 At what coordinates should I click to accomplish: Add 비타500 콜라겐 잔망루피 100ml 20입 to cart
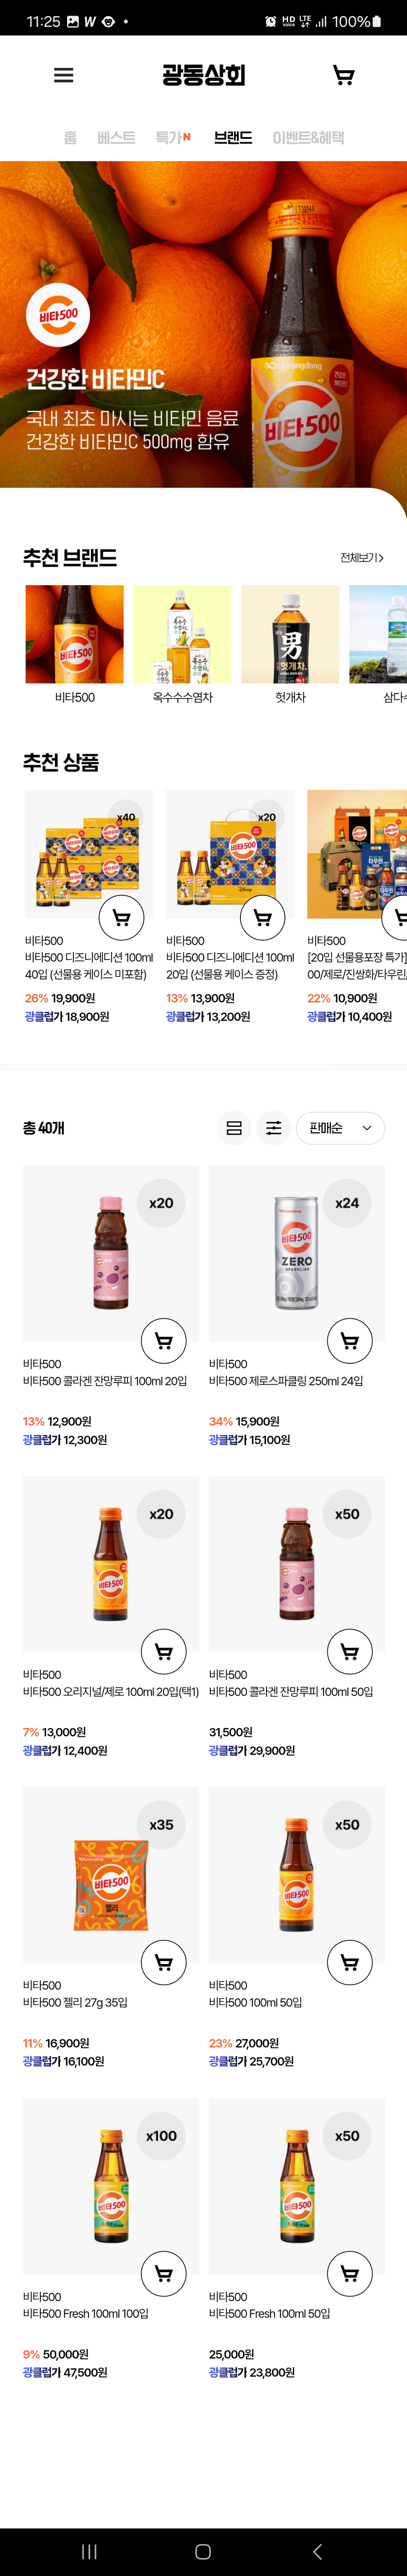[164, 1340]
